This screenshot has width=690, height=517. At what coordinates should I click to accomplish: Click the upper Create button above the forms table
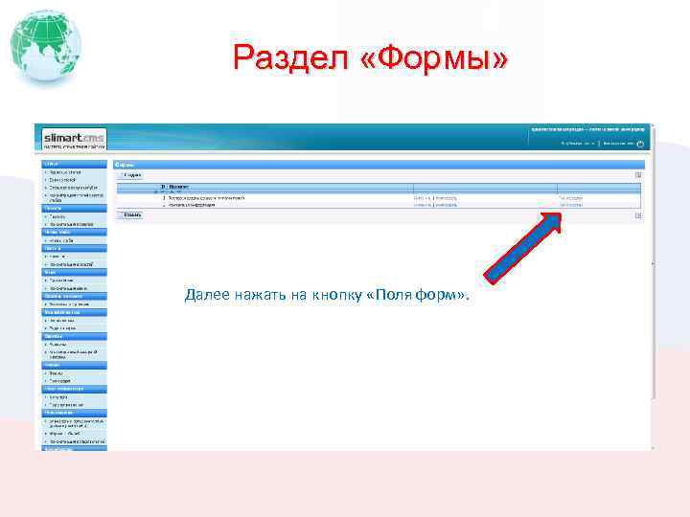129,175
